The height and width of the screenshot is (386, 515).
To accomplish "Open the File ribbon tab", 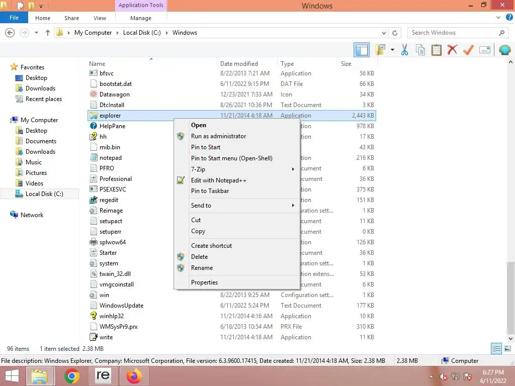I will click(14, 18).
